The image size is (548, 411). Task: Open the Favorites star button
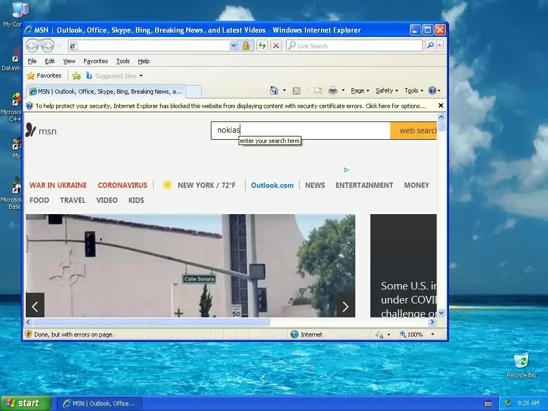44,75
